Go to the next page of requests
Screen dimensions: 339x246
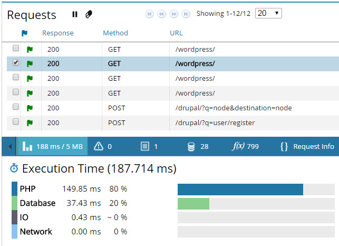pos(175,14)
